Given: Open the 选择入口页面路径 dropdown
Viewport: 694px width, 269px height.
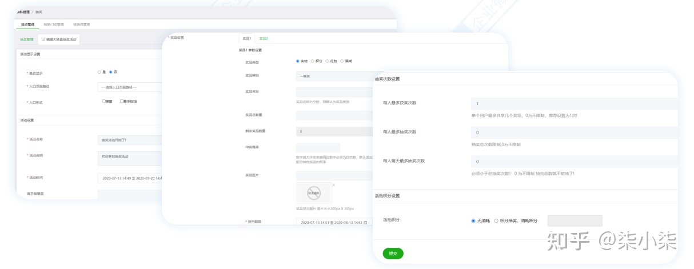Looking at the screenshot, I should pyautogui.click(x=129, y=87).
